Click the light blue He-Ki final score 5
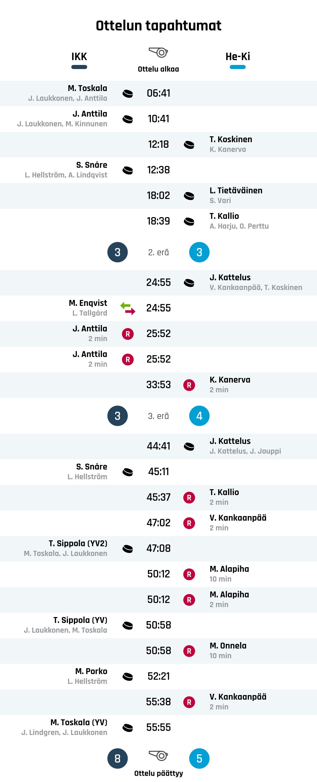 [x=199, y=758]
